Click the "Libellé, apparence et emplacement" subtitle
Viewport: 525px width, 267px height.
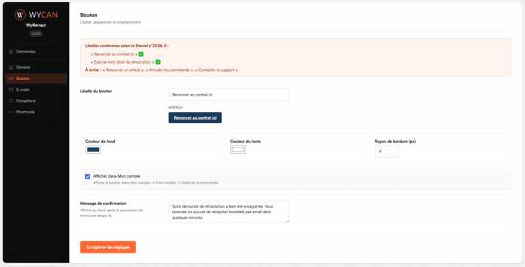(111, 23)
